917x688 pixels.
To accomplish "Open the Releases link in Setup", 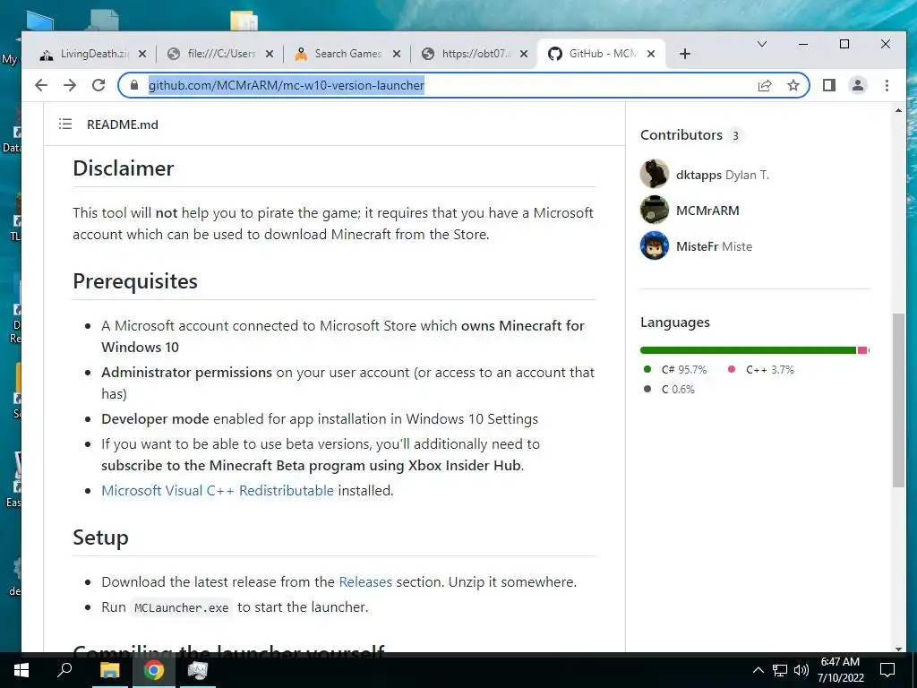I will (365, 582).
